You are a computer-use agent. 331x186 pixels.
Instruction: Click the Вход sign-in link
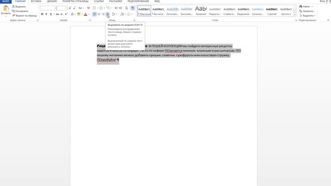pos(322,1)
